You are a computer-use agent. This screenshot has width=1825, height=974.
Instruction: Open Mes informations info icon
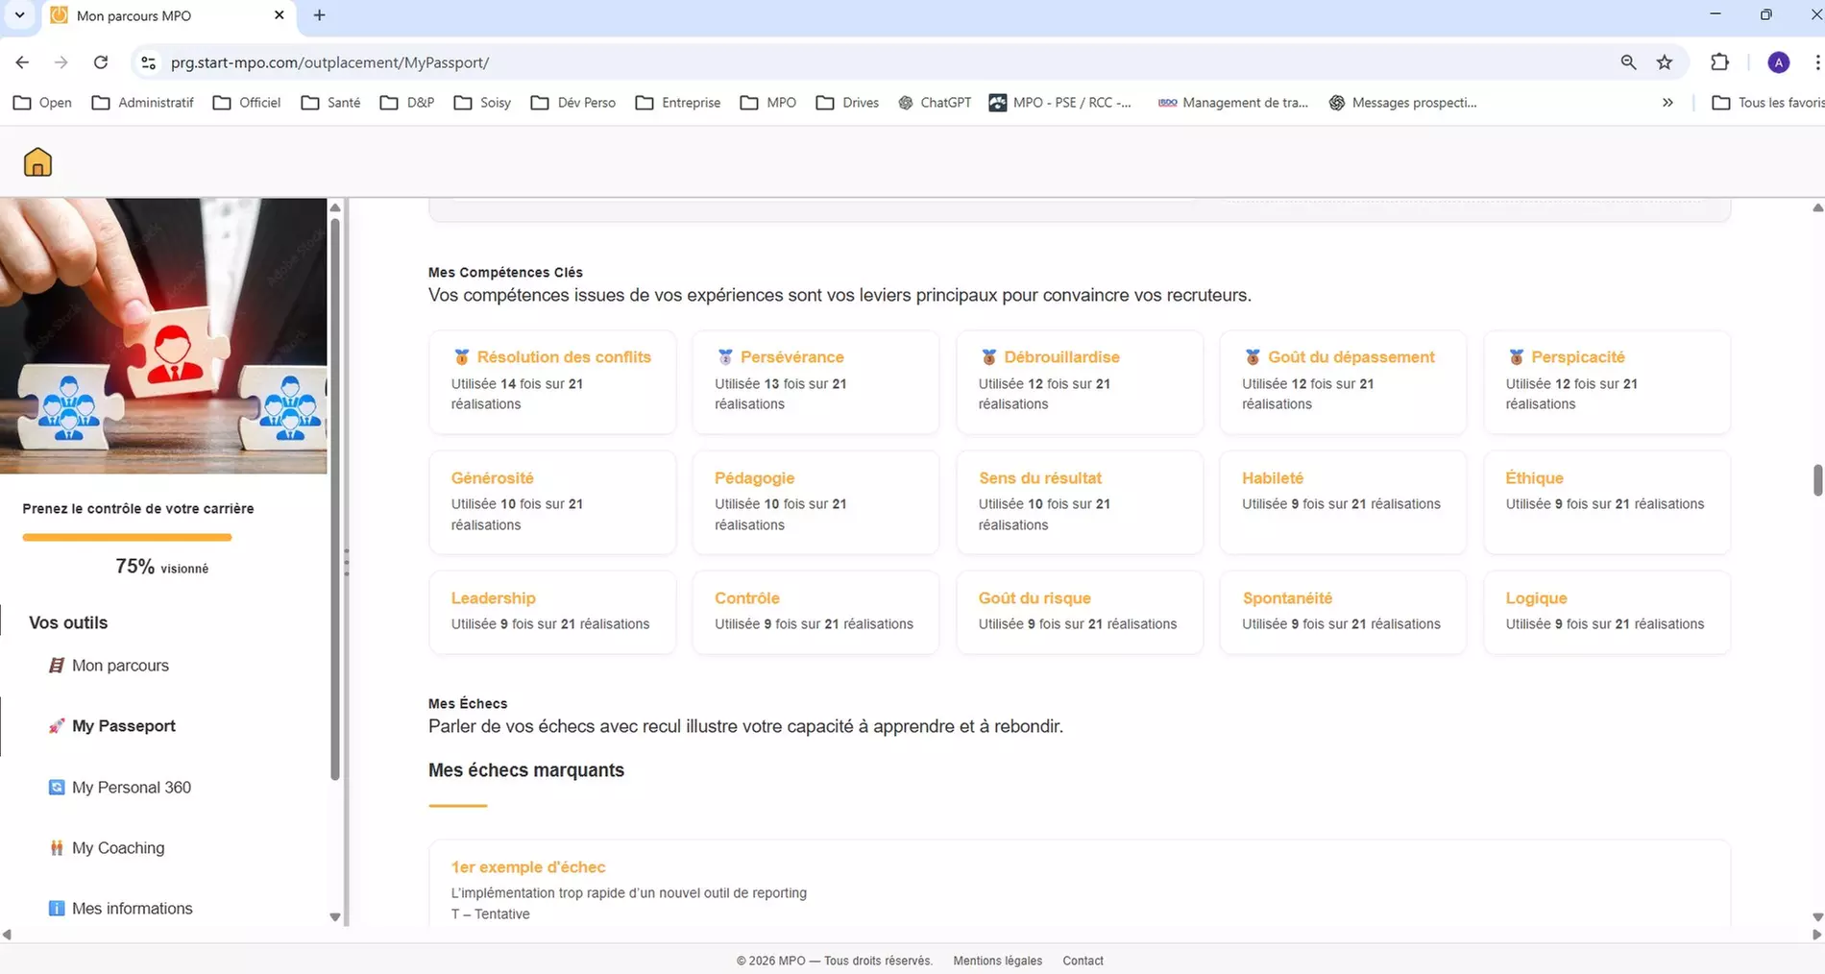(x=57, y=908)
